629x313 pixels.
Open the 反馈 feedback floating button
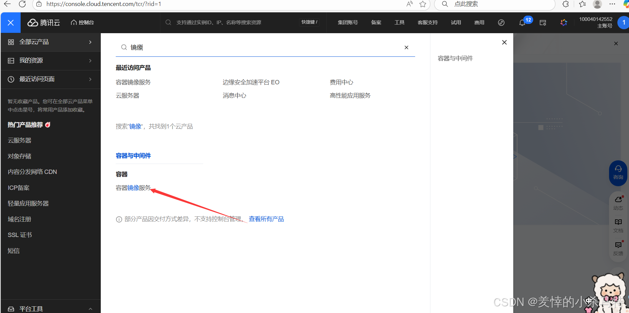618,249
